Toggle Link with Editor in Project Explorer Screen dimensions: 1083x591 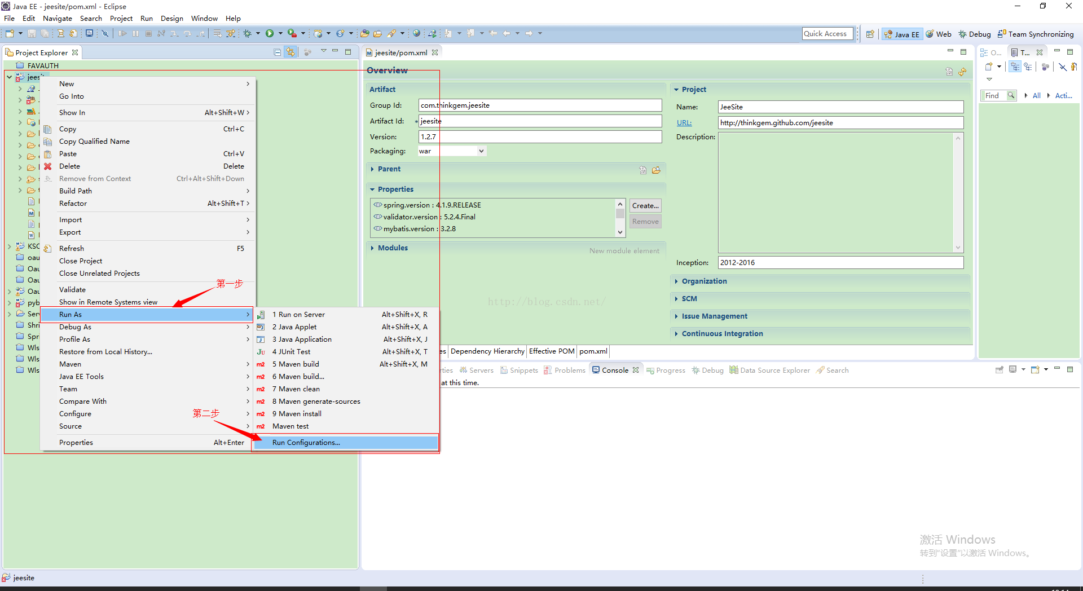290,52
